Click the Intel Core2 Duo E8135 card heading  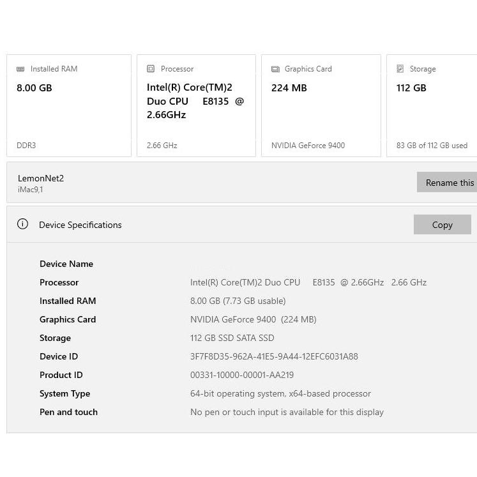[195, 101]
